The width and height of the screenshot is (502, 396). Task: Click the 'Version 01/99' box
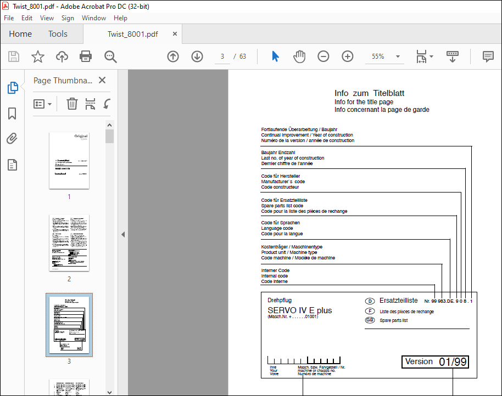tap(436, 362)
